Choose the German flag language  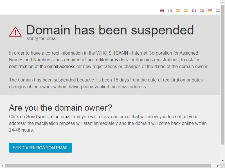pyautogui.click(x=210, y=11)
